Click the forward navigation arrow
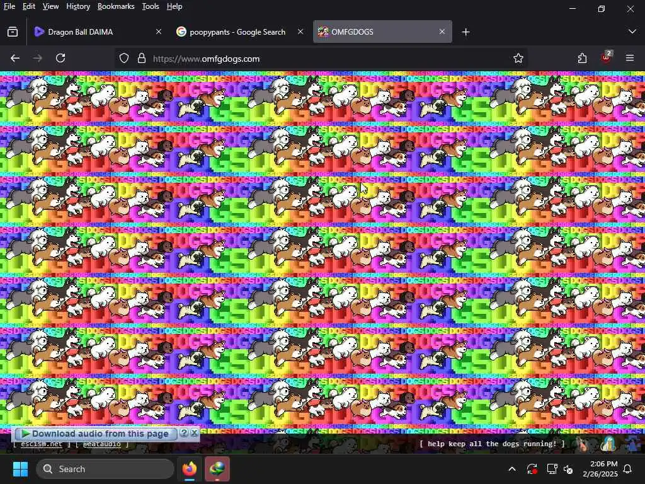This screenshot has width=645, height=484. pyautogui.click(x=37, y=59)
